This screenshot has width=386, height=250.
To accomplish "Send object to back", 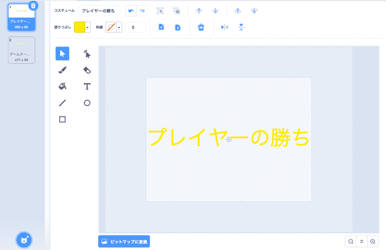I will 254,11.
